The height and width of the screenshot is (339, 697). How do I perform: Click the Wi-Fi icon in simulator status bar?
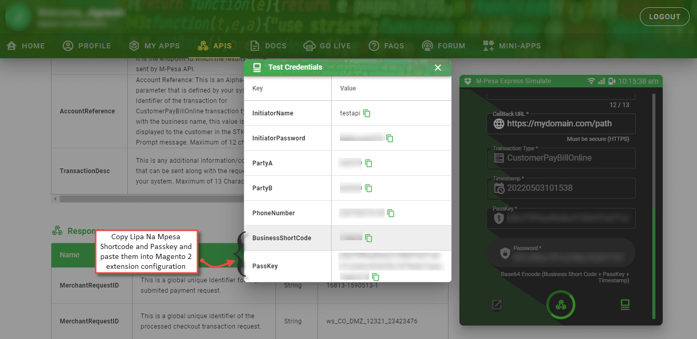(x=590, y=81)
